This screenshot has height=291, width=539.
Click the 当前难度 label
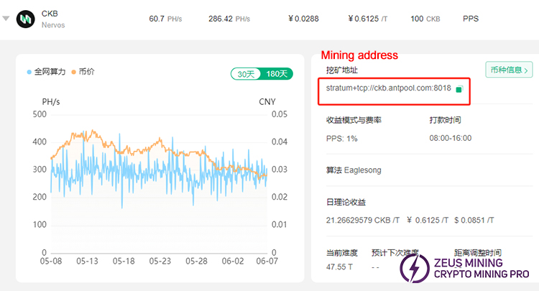coord(341,253)
